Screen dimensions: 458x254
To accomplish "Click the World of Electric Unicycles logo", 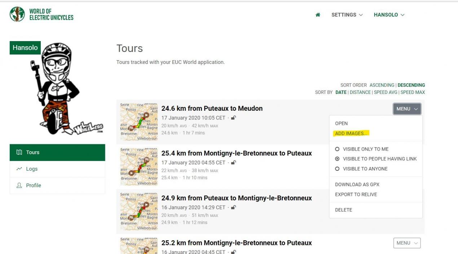I will 41,14.
